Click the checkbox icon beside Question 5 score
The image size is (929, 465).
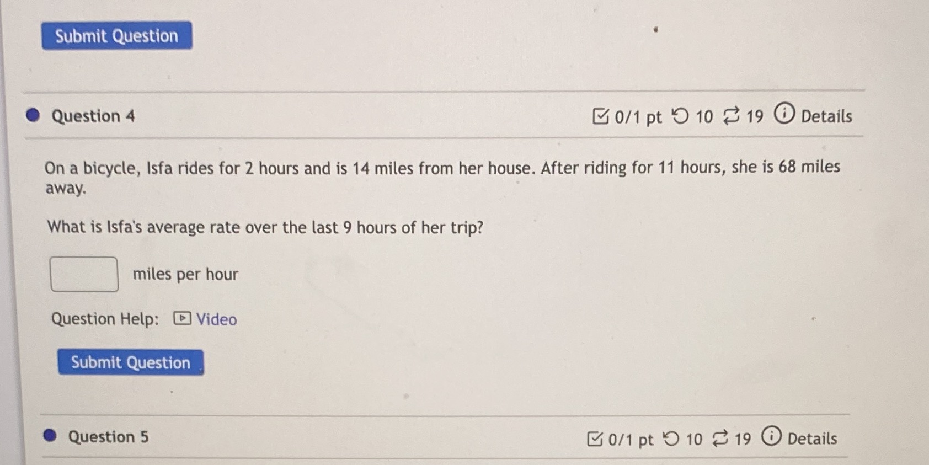click(595, 438)
